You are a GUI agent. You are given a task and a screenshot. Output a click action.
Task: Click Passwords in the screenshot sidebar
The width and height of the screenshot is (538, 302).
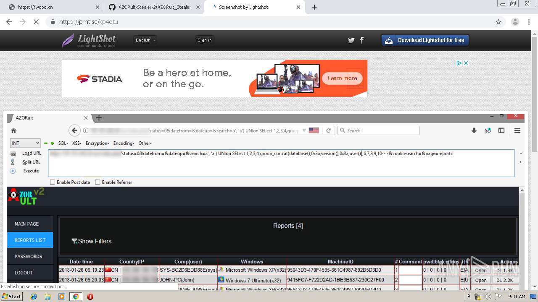pyautogui.click(x=30, y=256)
